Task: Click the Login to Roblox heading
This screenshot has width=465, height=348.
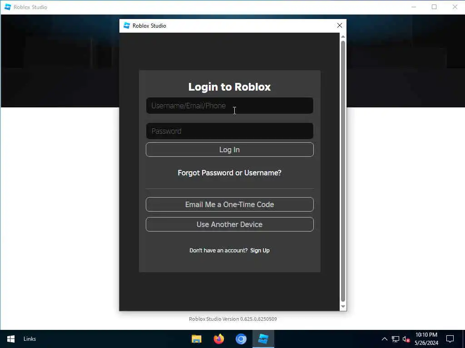Action: [x=229, y=87]
